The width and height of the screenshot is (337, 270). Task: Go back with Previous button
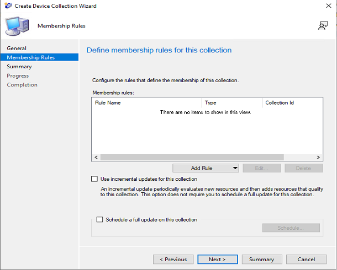(x=173, y=259)
